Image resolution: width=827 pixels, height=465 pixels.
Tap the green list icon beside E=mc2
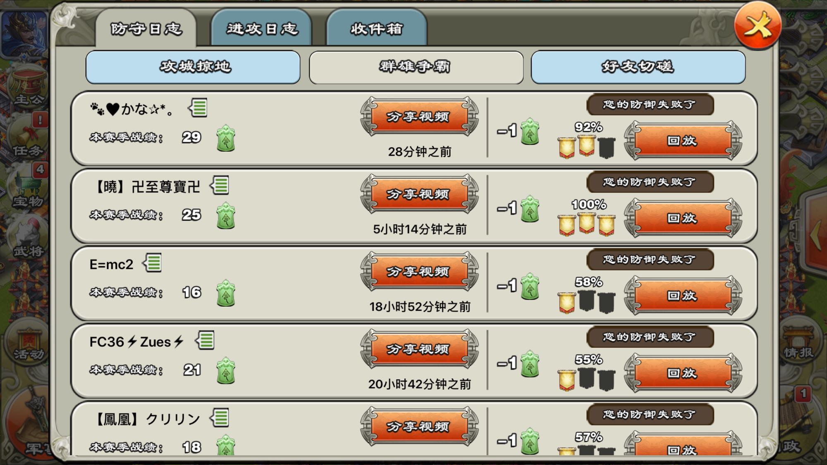pyautogui.click(x=152, y=263)
